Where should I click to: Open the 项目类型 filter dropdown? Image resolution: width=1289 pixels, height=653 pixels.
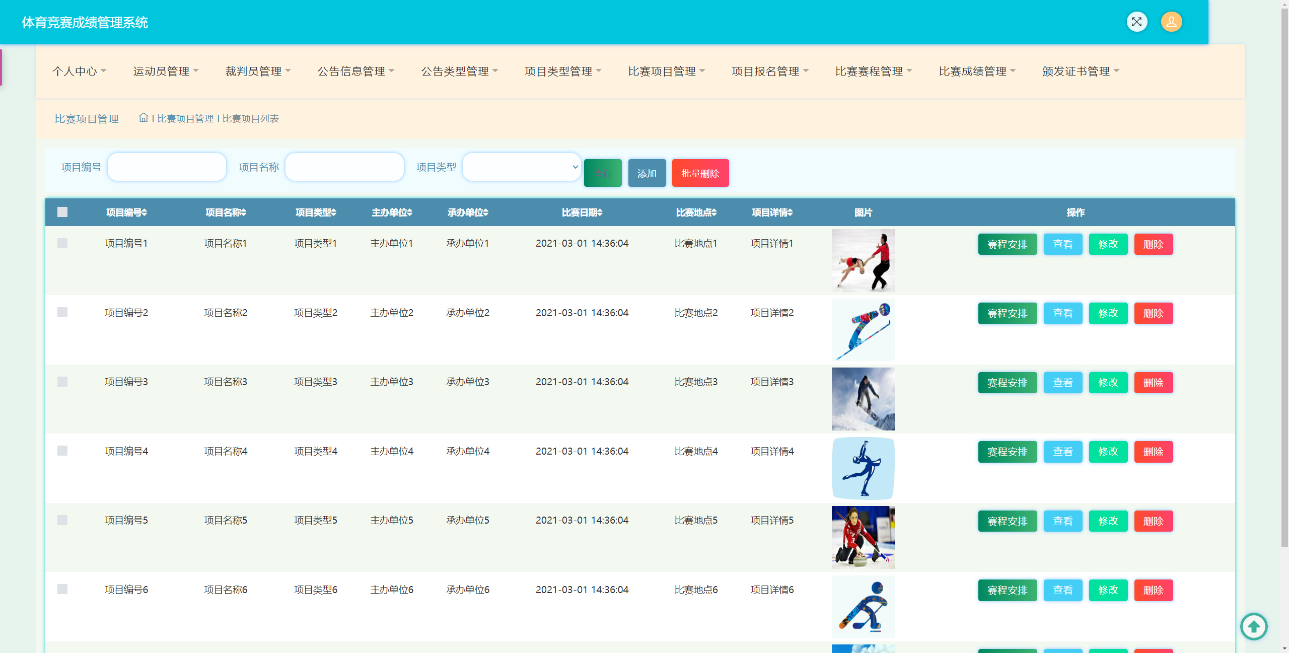tap(522, 167)
